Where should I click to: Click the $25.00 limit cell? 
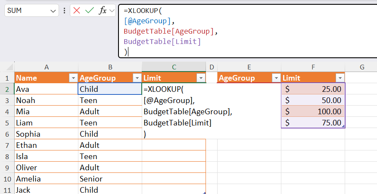(x=313, y=89)
